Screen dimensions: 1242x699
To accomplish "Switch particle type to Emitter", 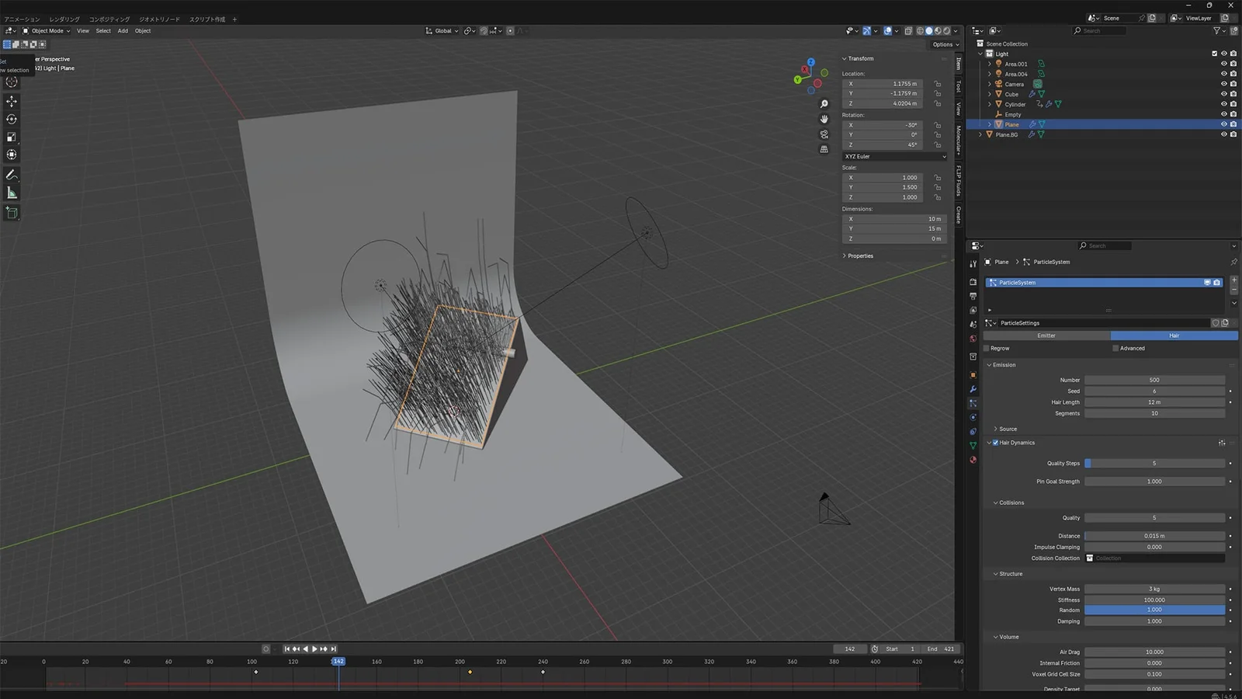I will point(1046,336).
